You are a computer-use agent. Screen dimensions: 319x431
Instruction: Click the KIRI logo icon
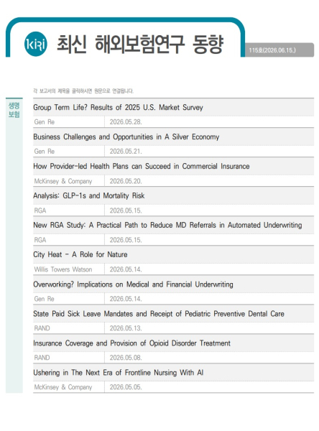click(35, 44)
